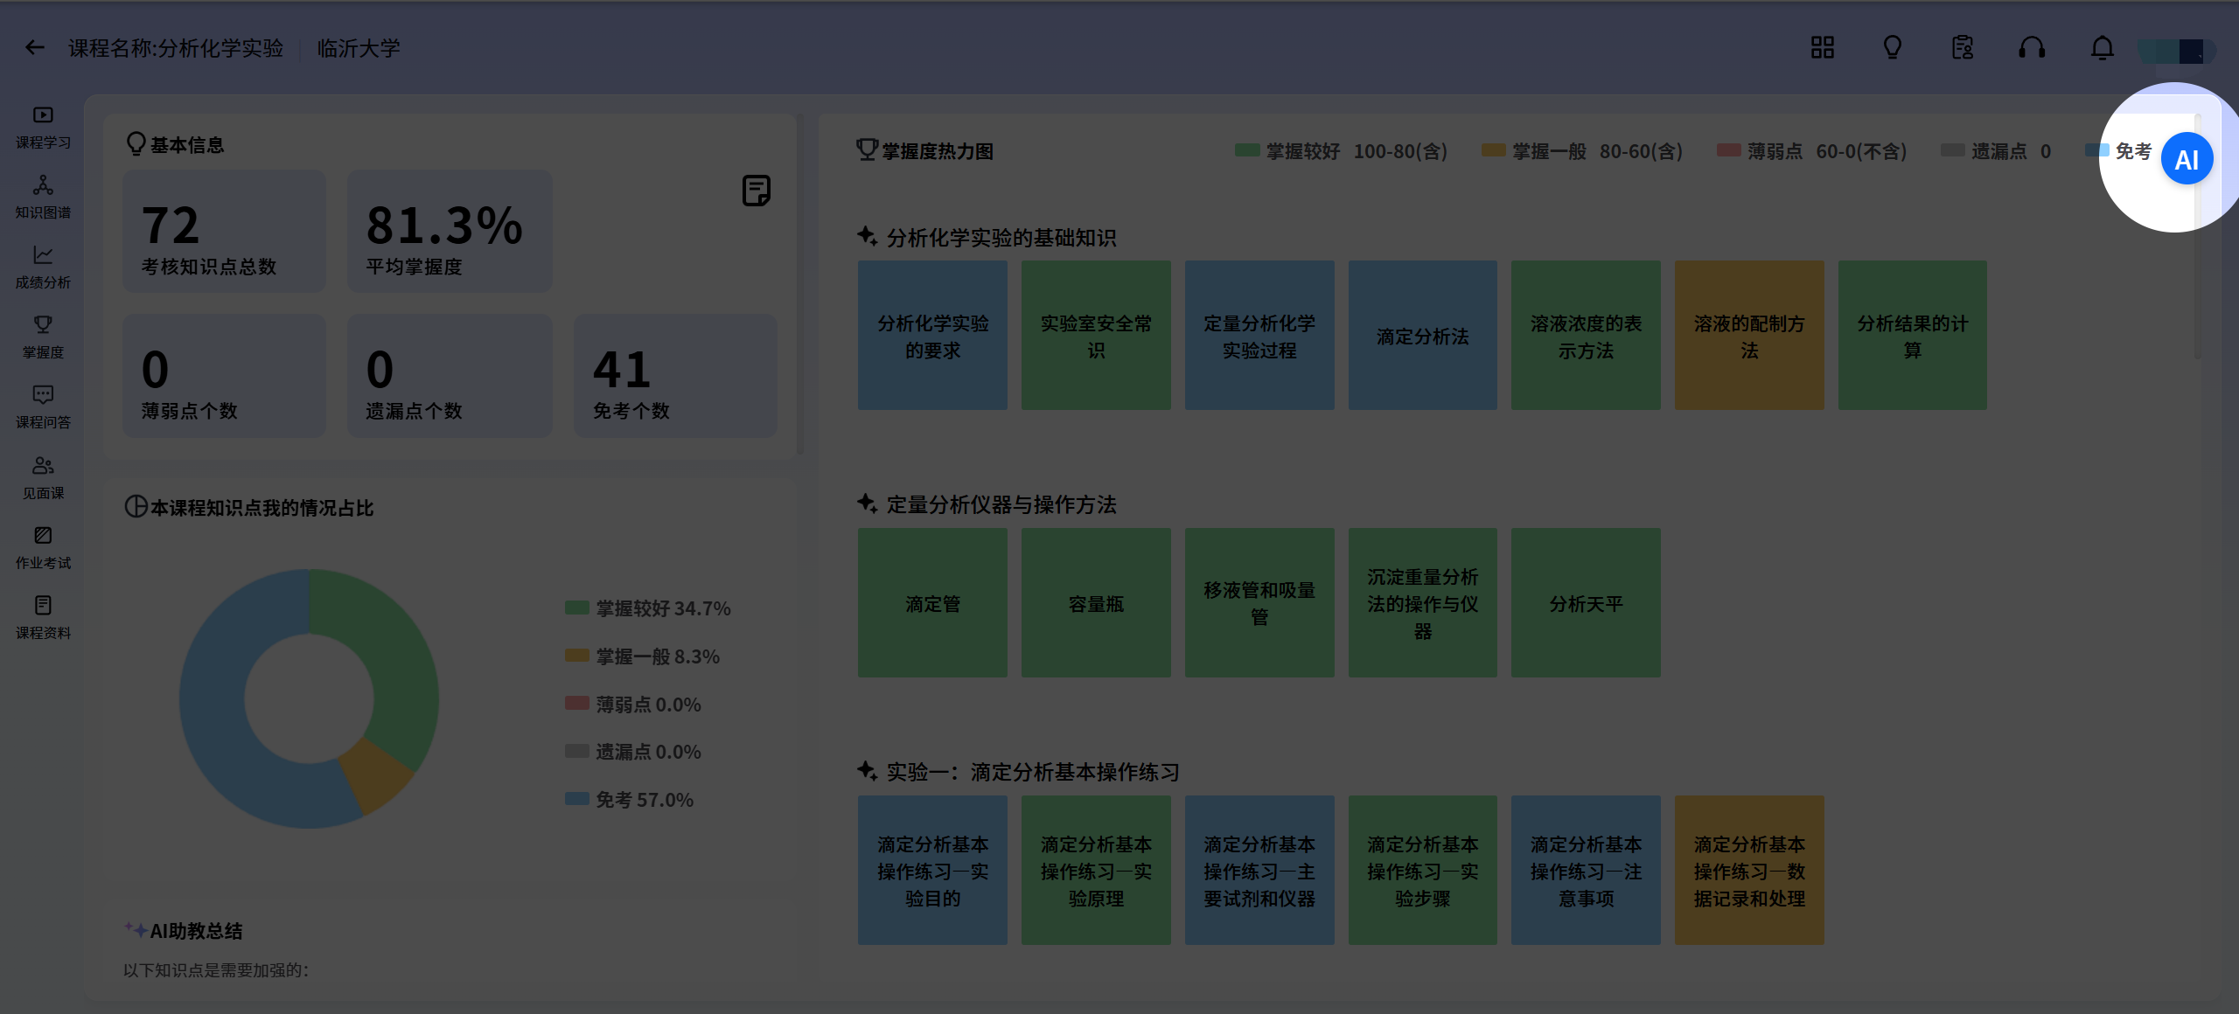Click the back arrow in the header
2239x1014 pixels.
click(35, 48)
